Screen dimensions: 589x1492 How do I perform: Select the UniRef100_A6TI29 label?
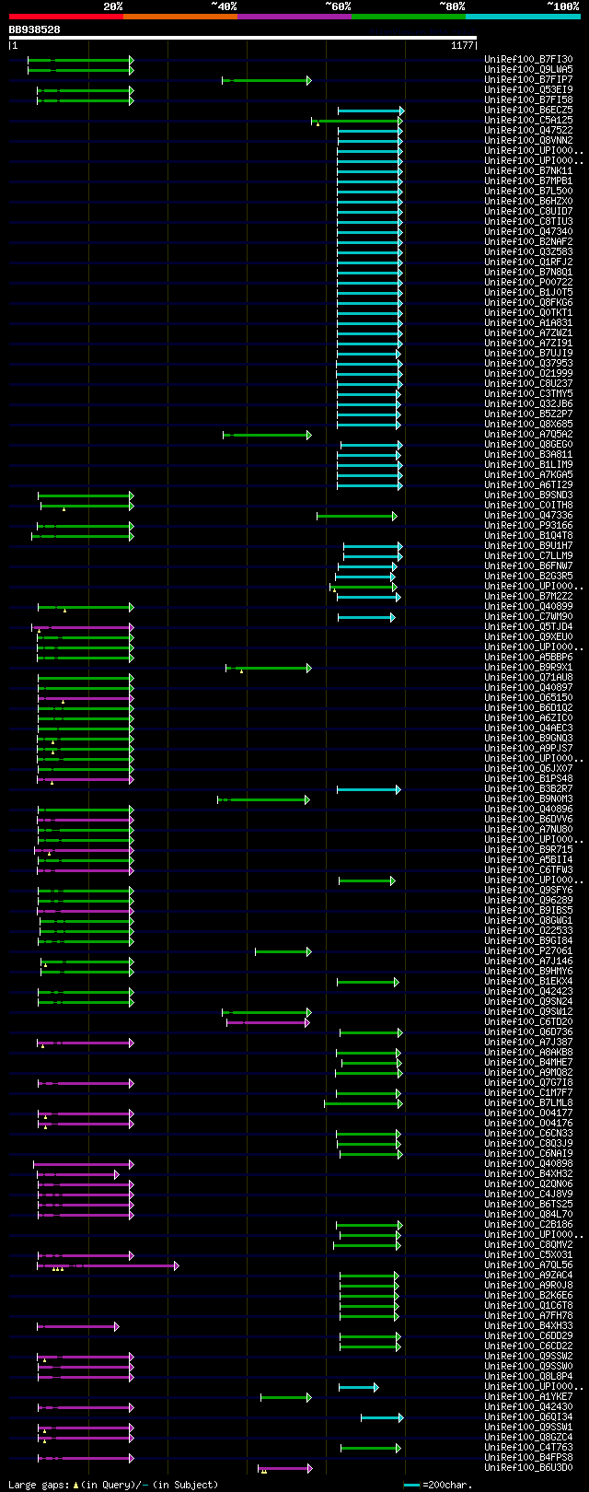click(528, 485)
